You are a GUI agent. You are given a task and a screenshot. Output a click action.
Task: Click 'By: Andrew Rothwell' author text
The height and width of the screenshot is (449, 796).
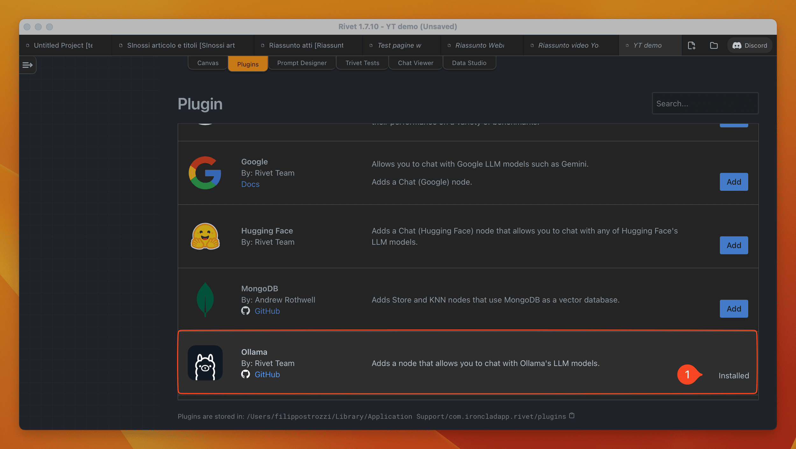pyautogui.click(x=278, y=300)
